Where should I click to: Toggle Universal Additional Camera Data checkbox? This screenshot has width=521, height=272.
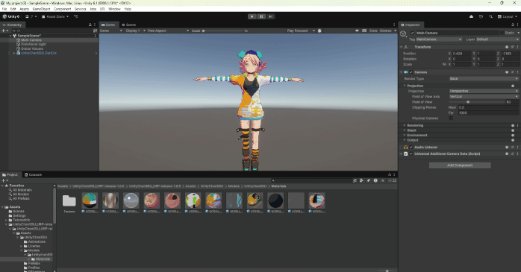[411, 154]
